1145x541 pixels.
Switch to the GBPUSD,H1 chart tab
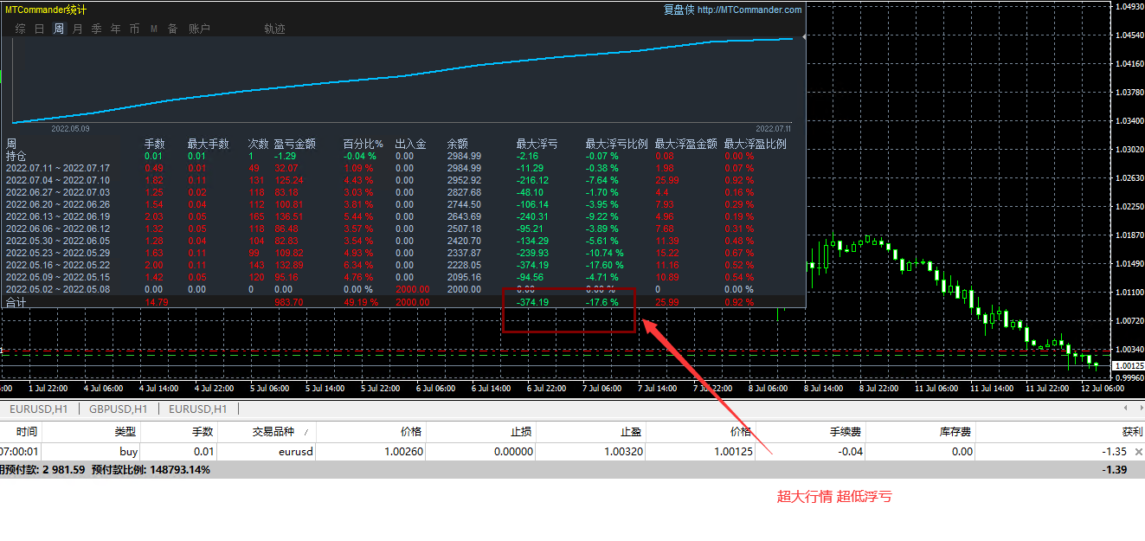pyautogui.click(x=119, y=409)
